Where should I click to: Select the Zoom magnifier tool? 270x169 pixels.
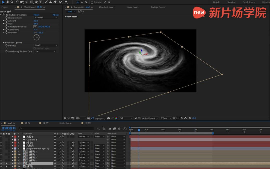(12, 2)
